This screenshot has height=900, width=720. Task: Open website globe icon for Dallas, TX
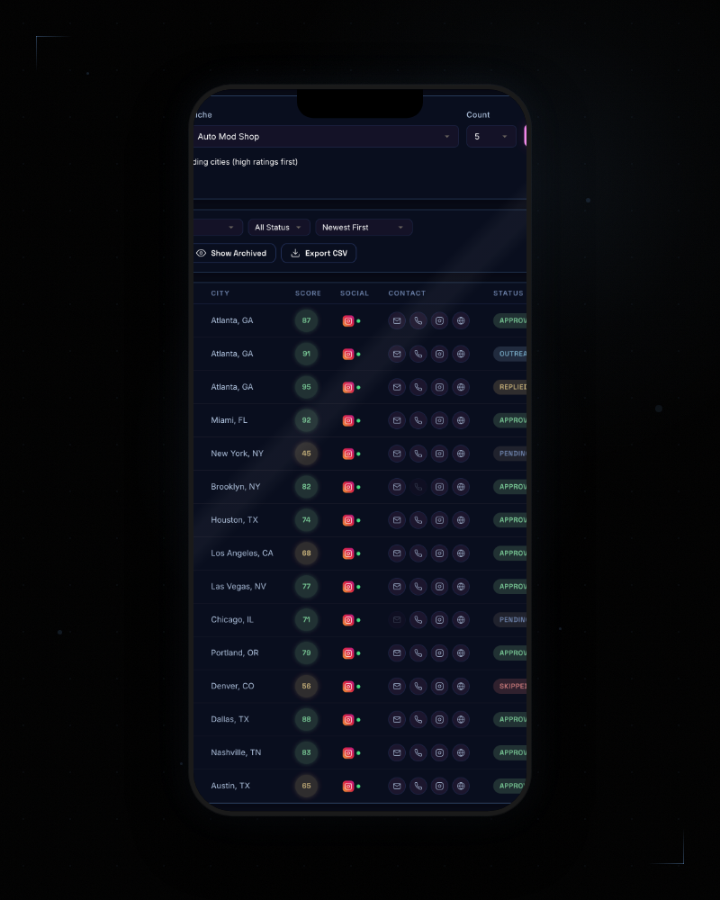[461, 719]
